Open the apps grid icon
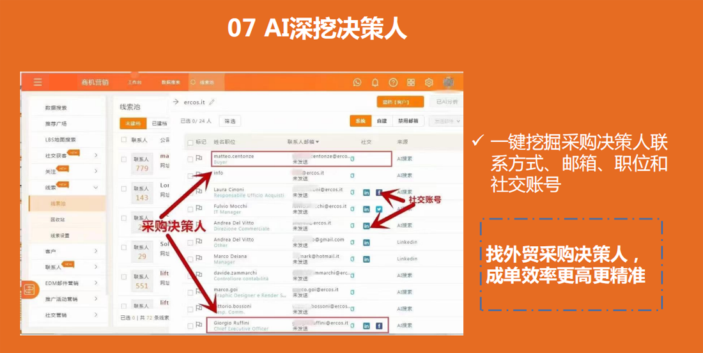 pos(411,82)
